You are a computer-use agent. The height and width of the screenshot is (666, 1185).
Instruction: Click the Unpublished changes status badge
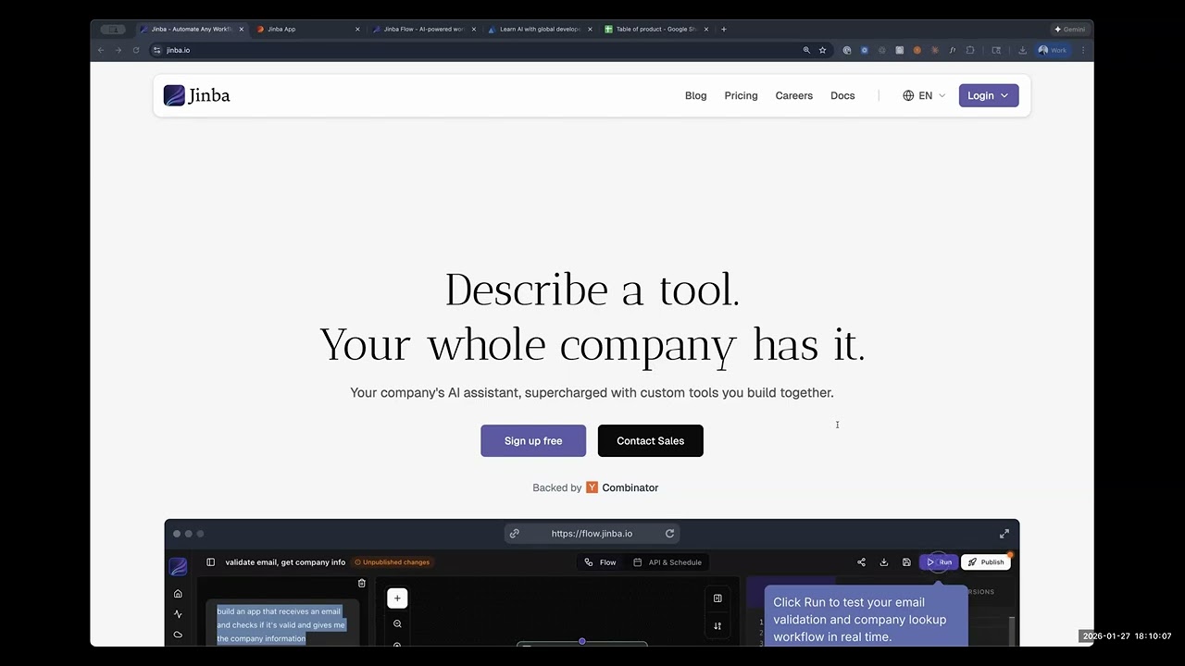pyautogui.click(x=393, y=562)
